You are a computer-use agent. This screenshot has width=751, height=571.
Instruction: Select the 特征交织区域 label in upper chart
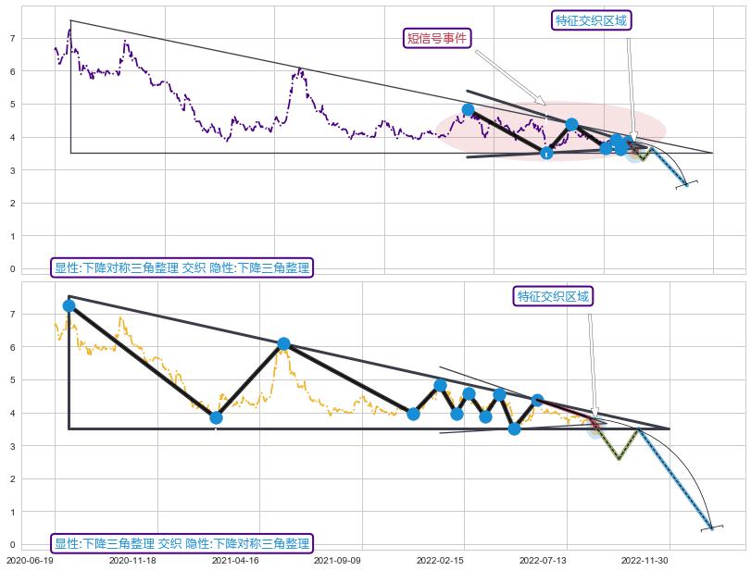pos(591,20)
